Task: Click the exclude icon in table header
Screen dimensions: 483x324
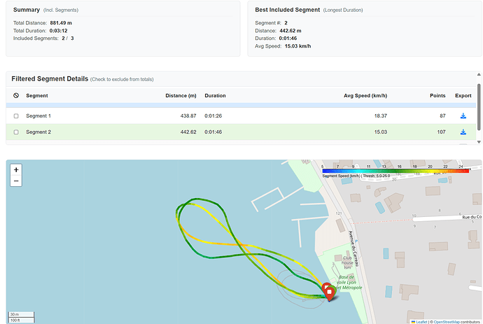Action: click(x=16, y=95)
